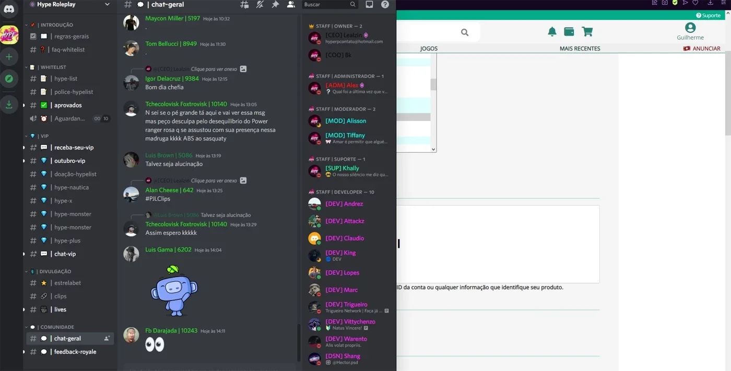Viewport: 731px width, 371px height.
Task: Open receba-seu-vip channel
Action: coord(70,148)
